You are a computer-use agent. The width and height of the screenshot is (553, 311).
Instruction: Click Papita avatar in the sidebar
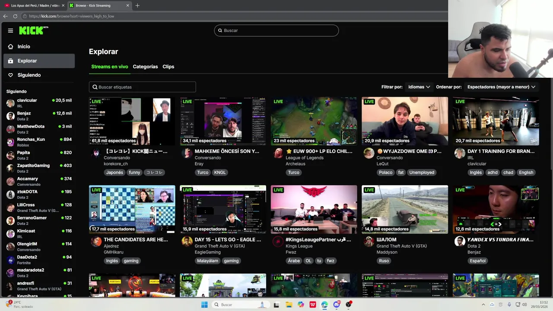10,155
